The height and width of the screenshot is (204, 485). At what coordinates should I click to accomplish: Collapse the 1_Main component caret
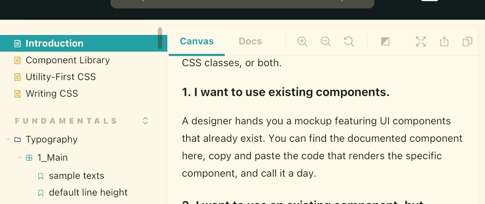[20, 158]
